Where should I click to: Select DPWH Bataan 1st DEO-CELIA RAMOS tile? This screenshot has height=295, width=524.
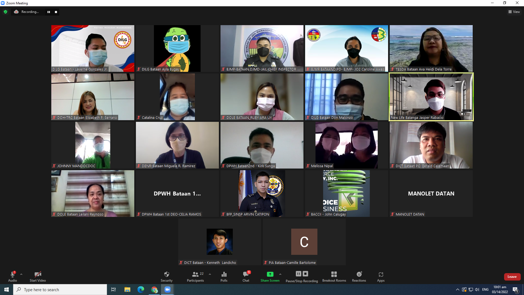pyautogui.click(x=177, y=194)
